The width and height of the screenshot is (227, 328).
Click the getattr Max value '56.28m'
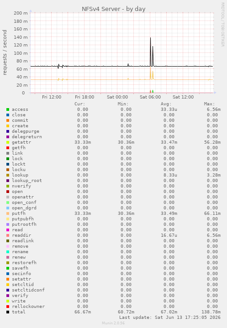(212, 142)
